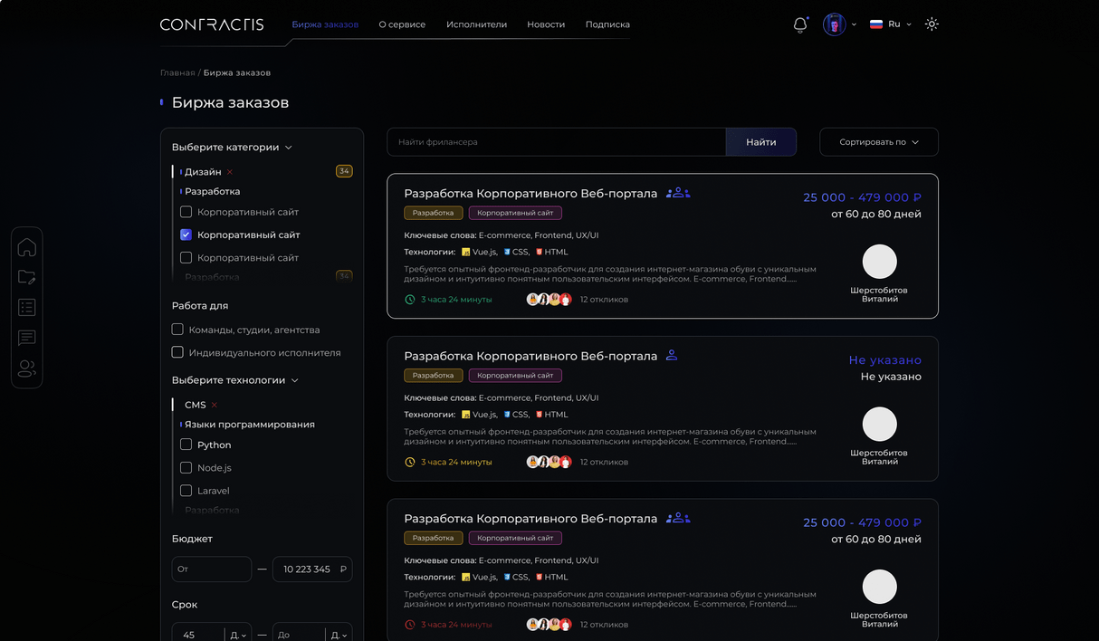Open the Ru language selector

pyautogui.click(x=891, y=24)
